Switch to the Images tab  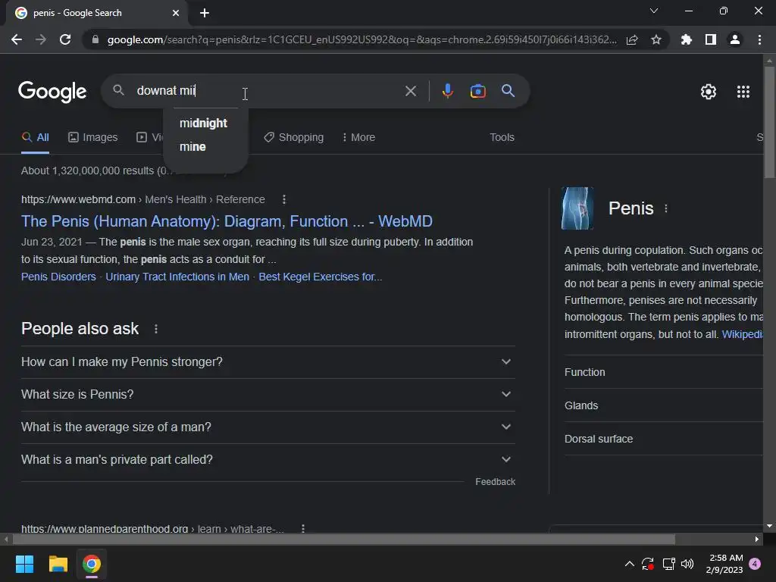[93, 138]
